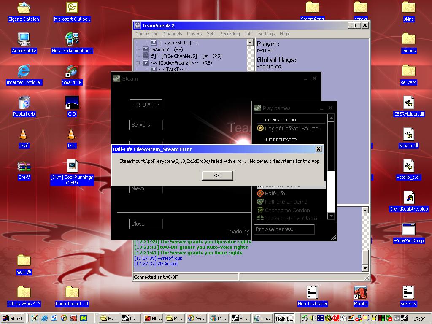Click up arrow of TeamSpeak channel list scrollbar

coord(250,43)
